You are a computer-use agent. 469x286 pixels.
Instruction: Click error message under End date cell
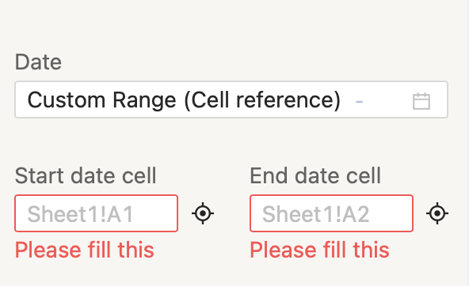(x=319, y=250)
